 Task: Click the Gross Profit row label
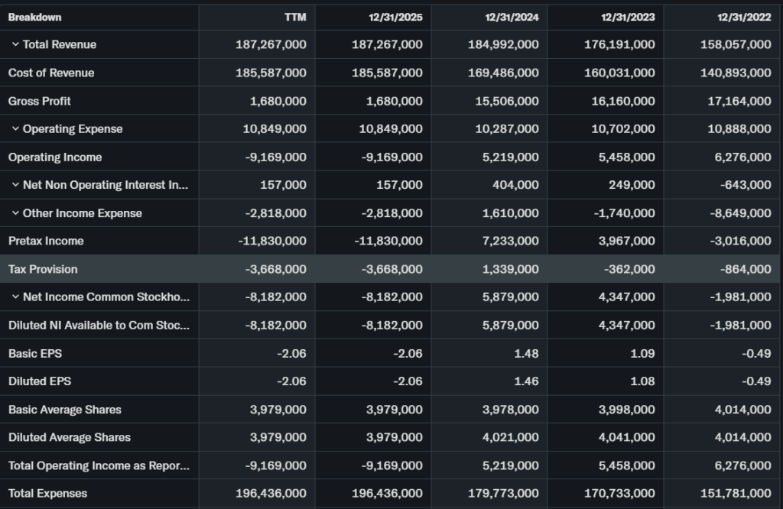click(40, 101)
